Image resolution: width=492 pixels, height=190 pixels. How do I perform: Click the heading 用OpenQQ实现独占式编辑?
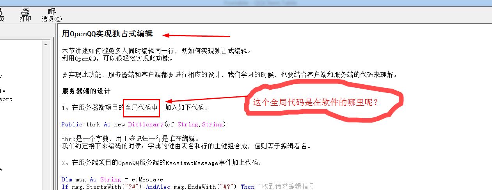tap(107, 34)
